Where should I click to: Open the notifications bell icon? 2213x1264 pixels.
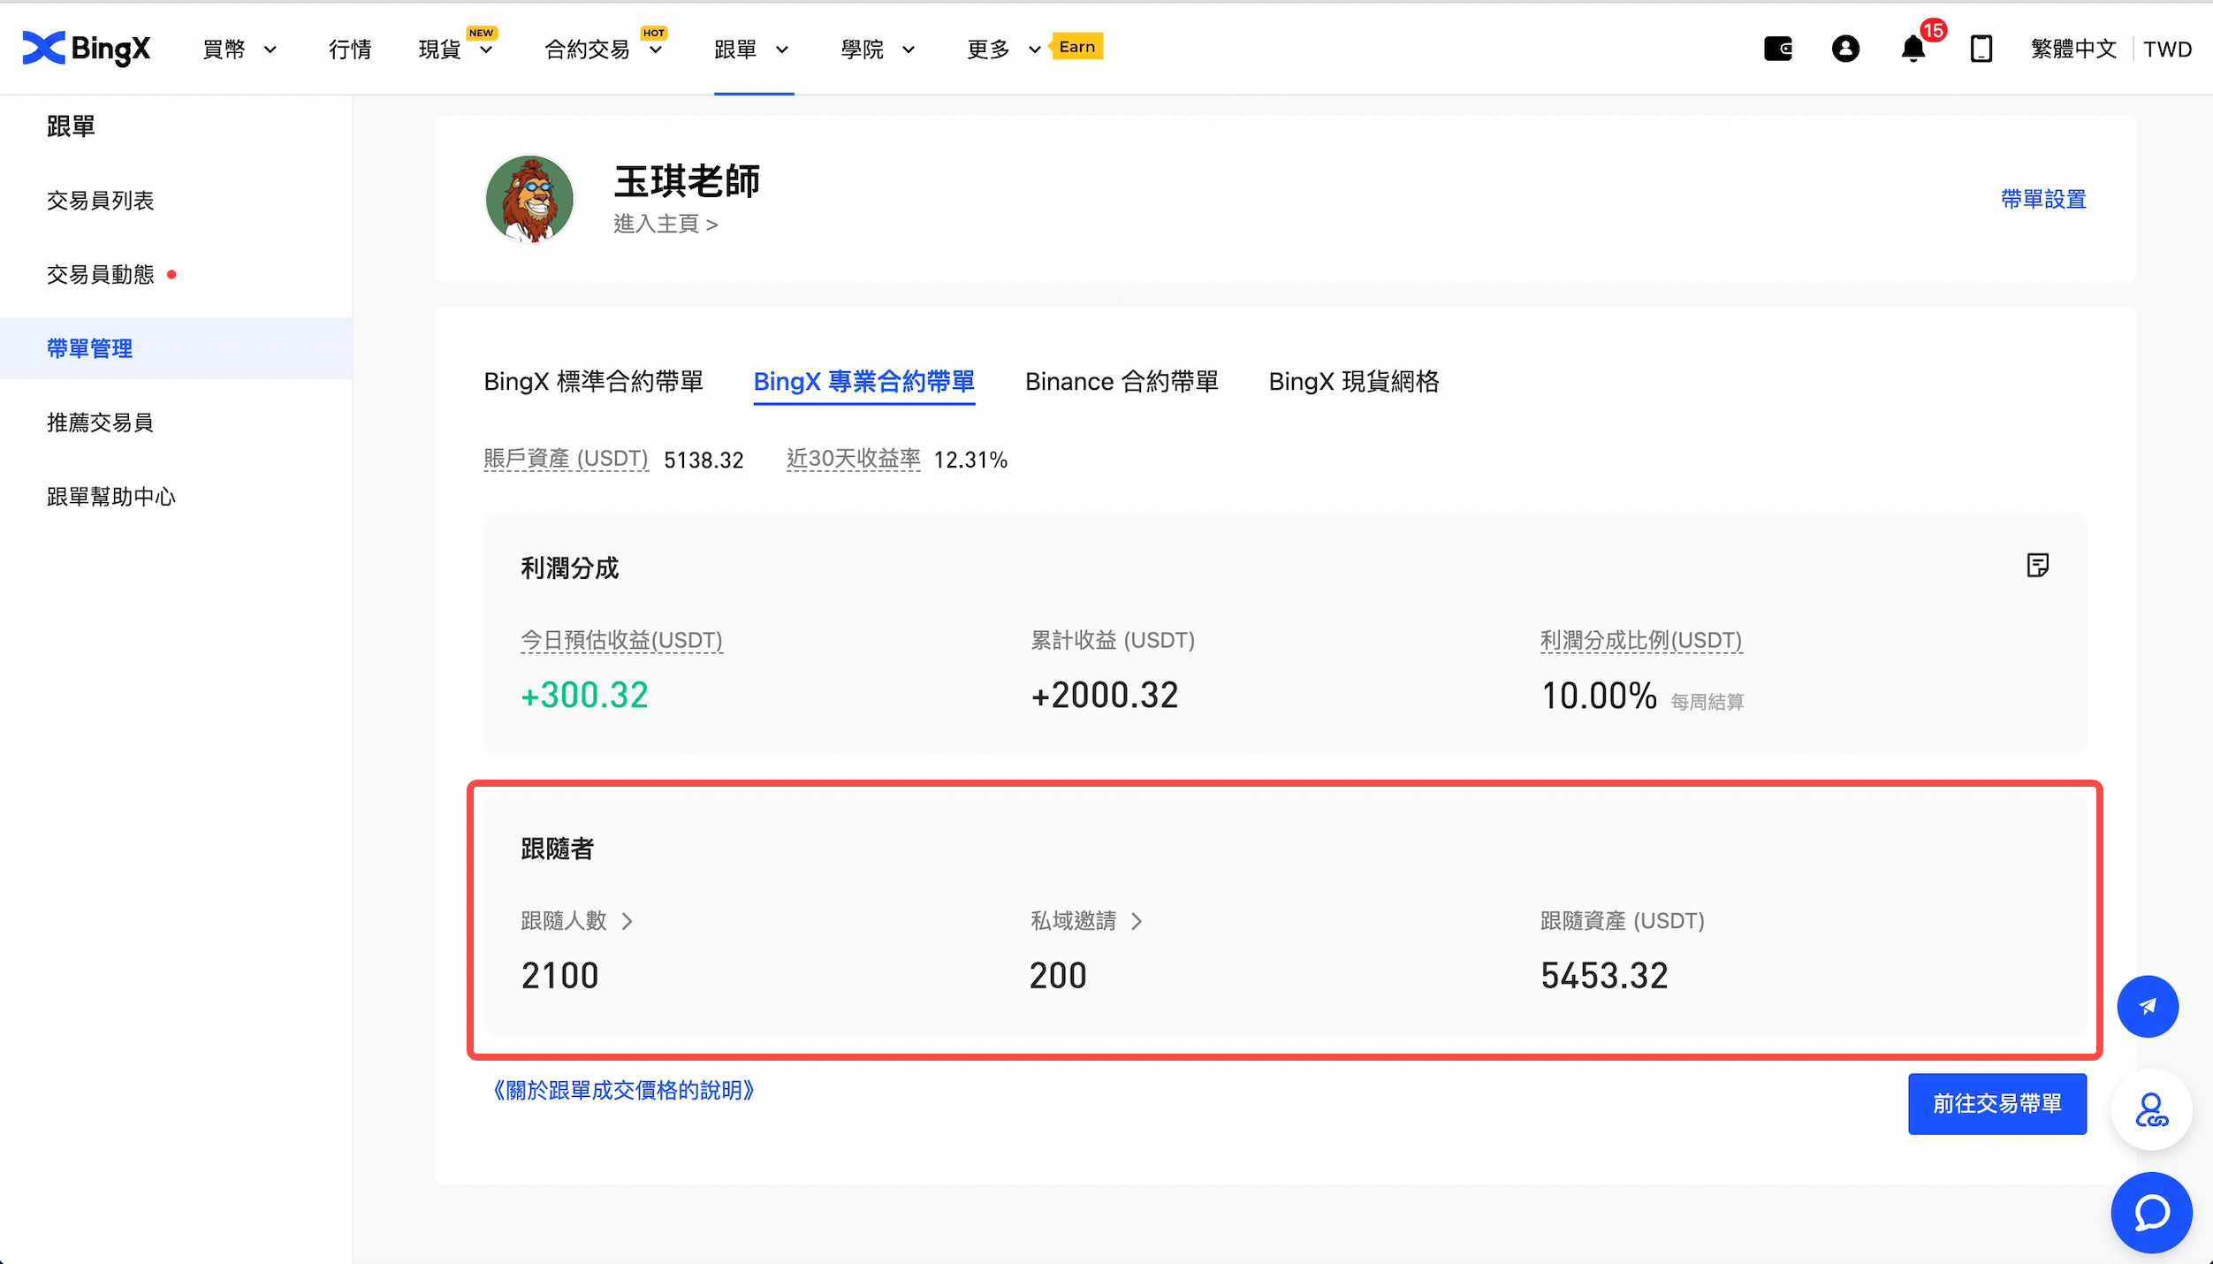click(x=1913, y=49)
